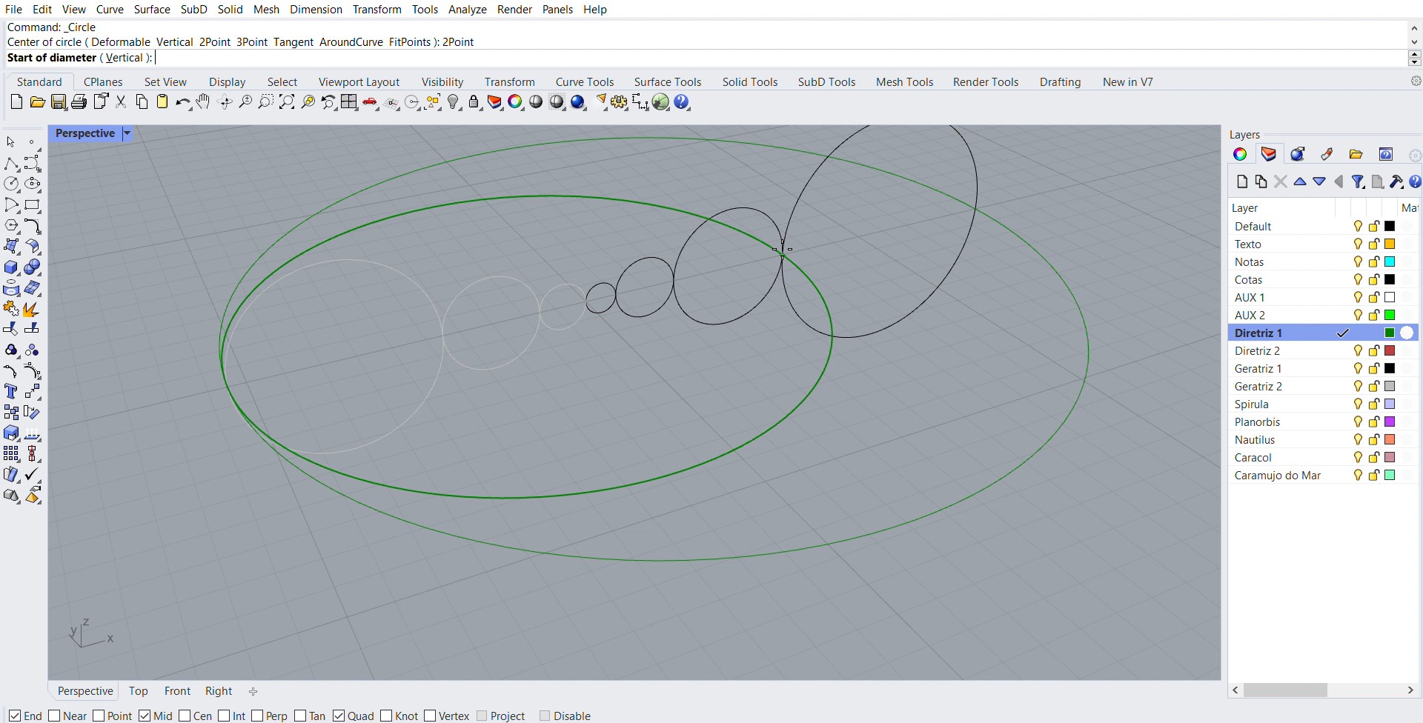Click the Planorbis layer purple color swatch
1423x723 pixels.
1390,422
